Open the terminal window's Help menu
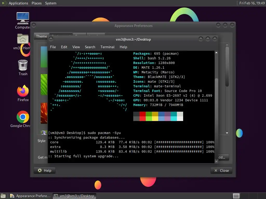Image resolution: width=266 pixels, height=199 pixels. (x=123, y=47)
